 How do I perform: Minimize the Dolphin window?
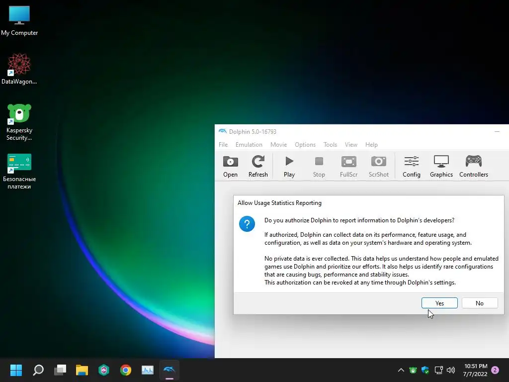497,131
